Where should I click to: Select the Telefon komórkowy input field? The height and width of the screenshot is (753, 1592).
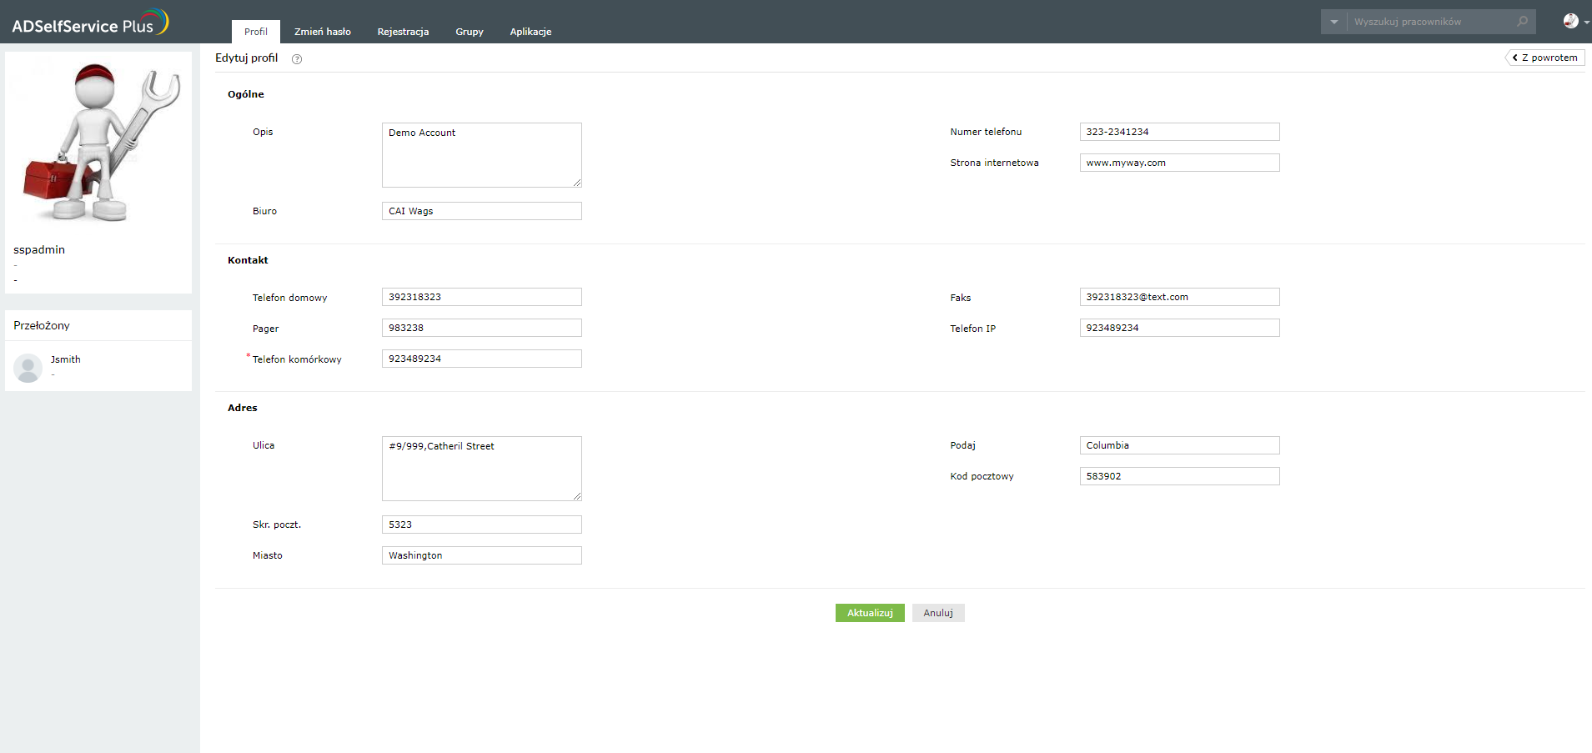pyautogui.click(x=481, y=359)
